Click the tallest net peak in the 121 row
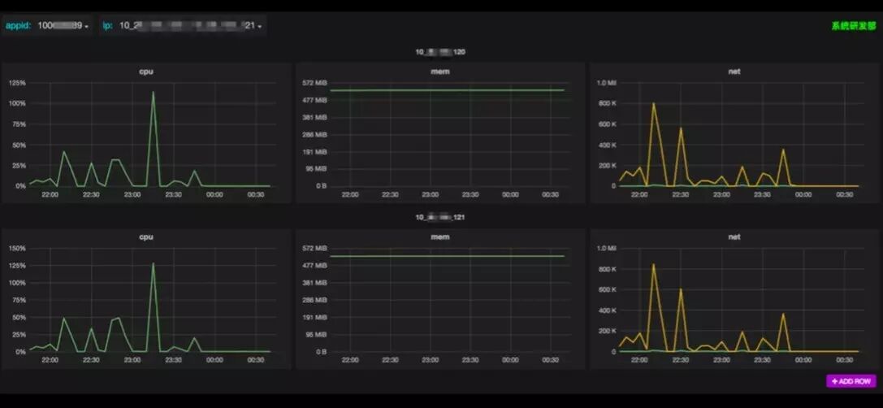883x408 pixels. coord(653,264)
